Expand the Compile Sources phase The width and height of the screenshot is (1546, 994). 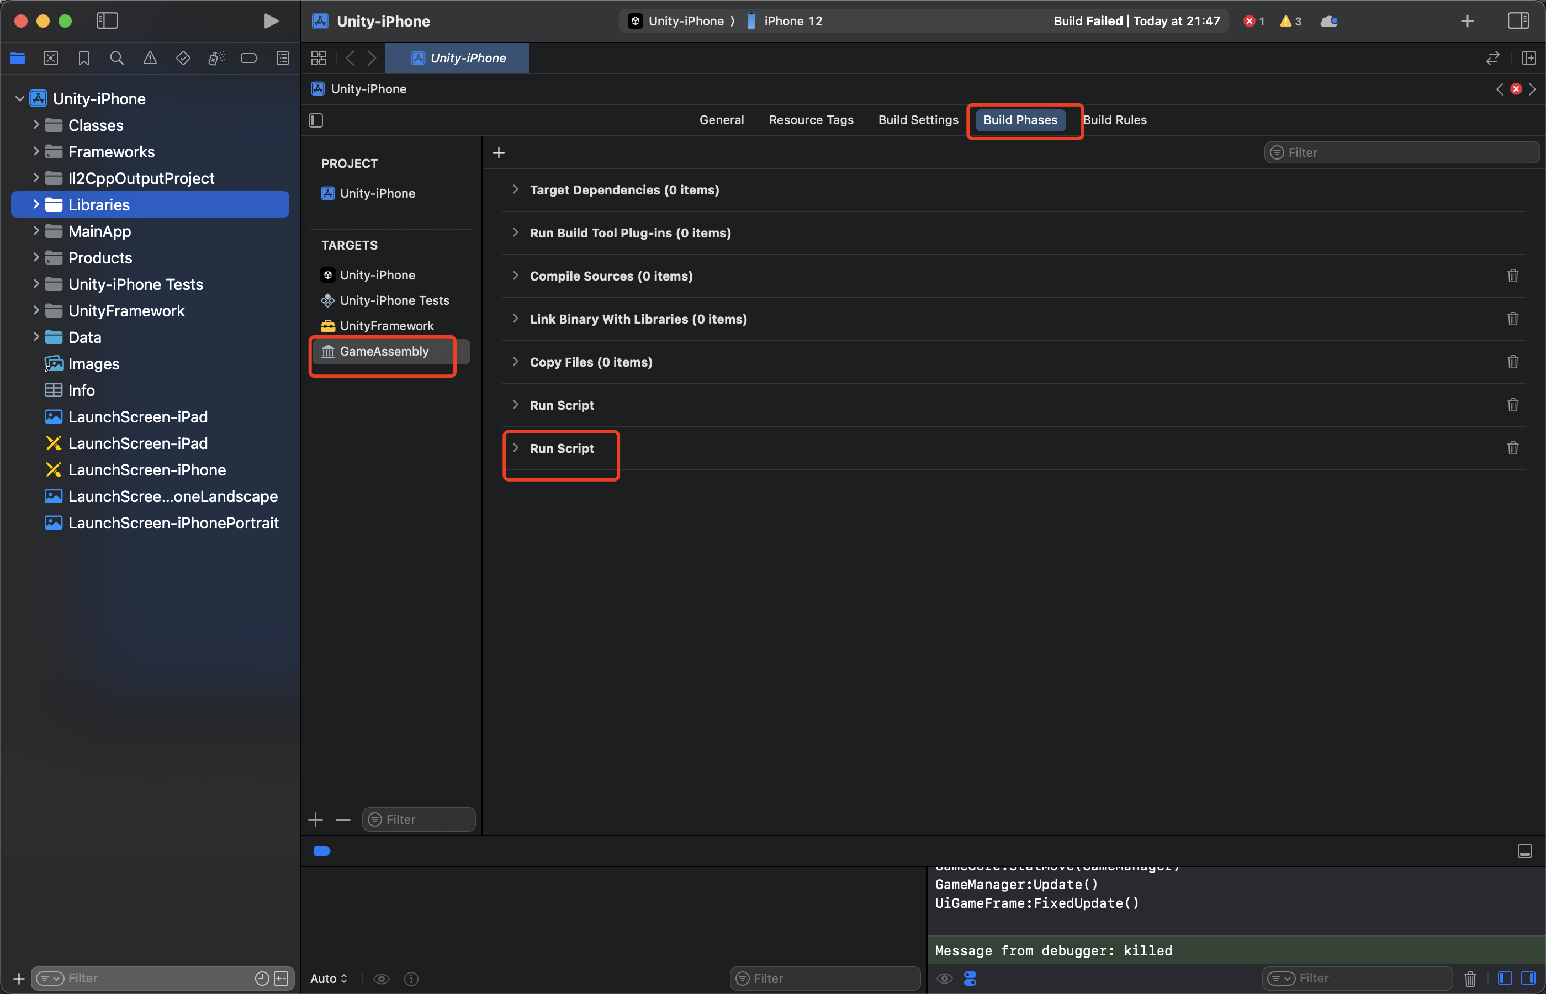[x=516, y=276]
